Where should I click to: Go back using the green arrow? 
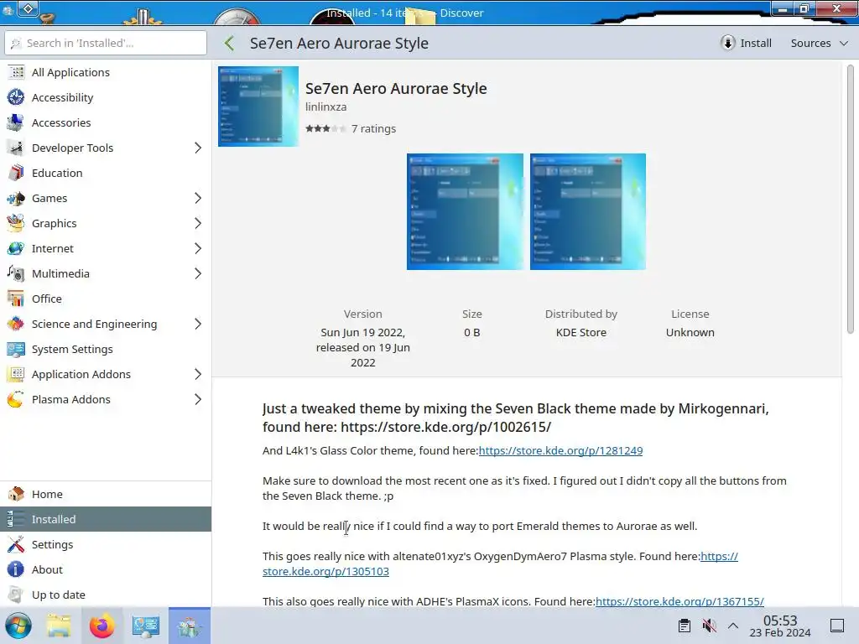[230, 44]
